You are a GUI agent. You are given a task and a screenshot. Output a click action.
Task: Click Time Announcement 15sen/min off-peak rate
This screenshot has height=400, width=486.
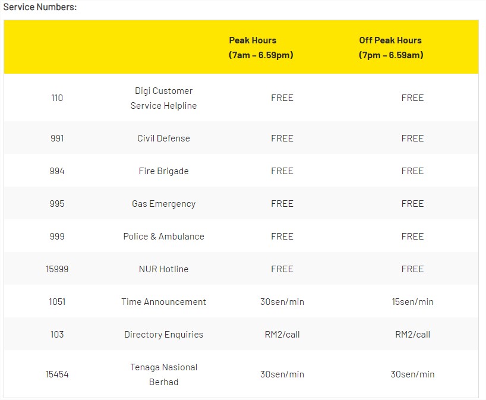pos(412,302)
